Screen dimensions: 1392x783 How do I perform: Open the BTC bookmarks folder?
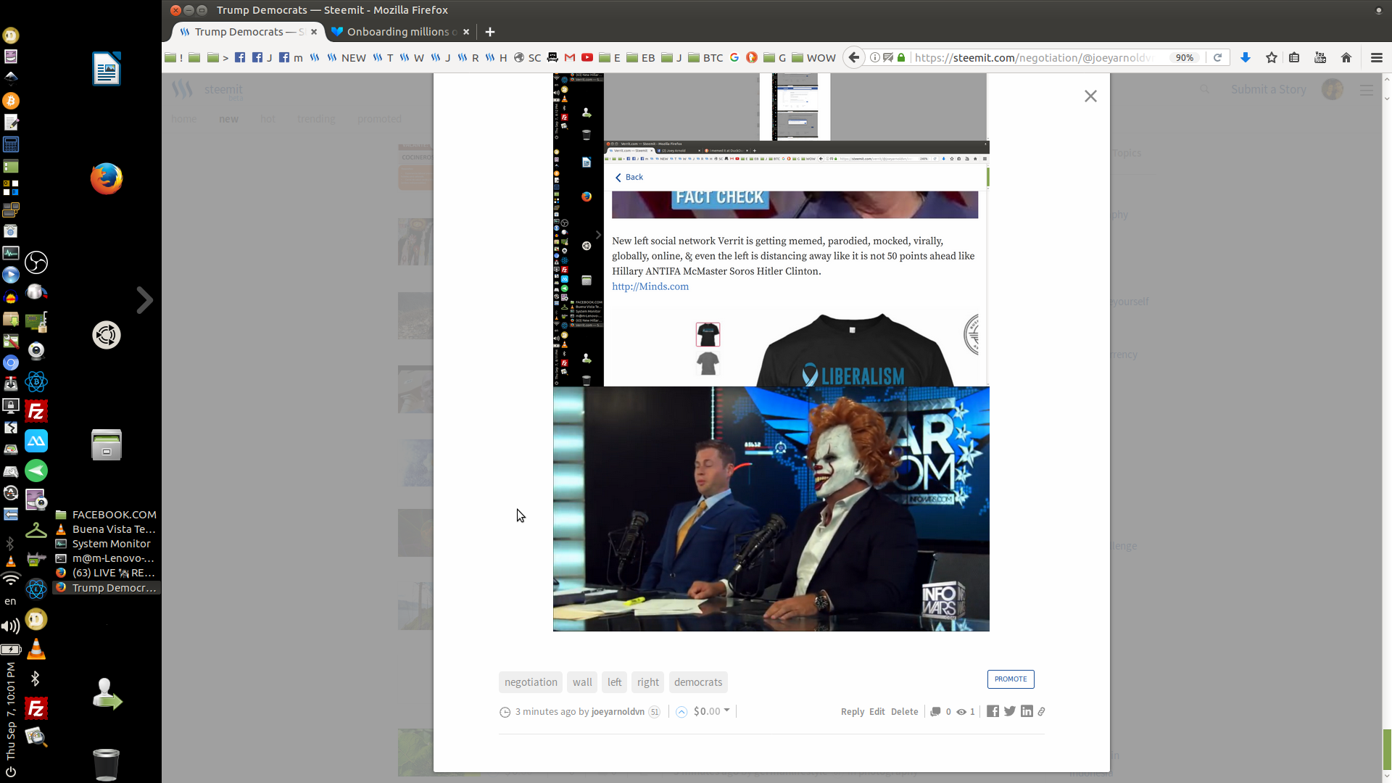click(705, 57)
